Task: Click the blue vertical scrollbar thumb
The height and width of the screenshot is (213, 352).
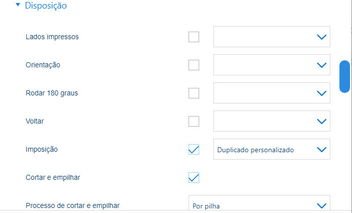Action: pyautogui.click(x=344, y=76)
